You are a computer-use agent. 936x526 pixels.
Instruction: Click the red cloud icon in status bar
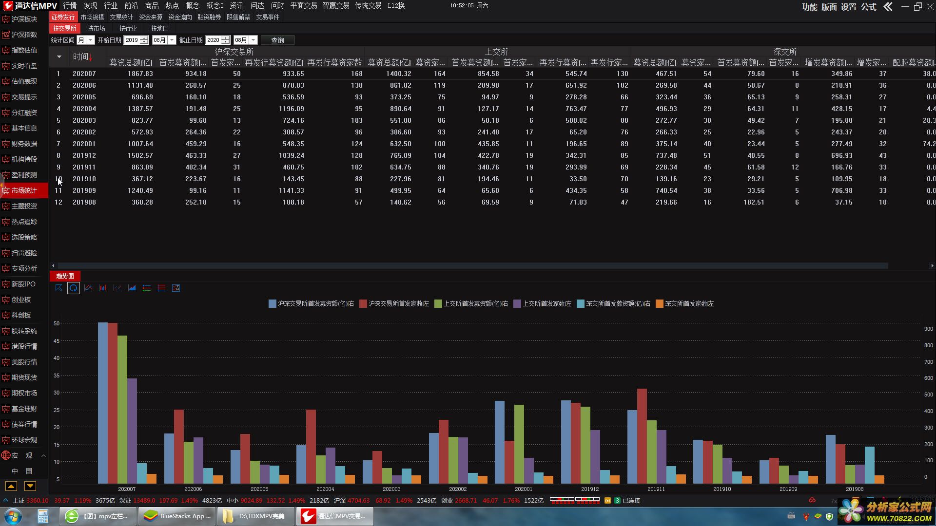pos(812,500)
